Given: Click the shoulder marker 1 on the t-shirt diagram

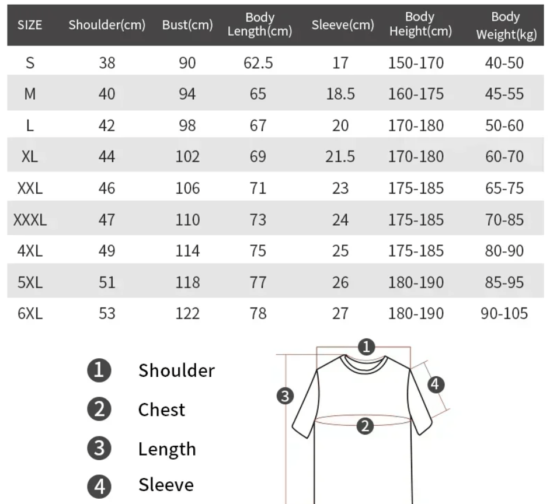Looking at the screenshot, I should [365, 347].
